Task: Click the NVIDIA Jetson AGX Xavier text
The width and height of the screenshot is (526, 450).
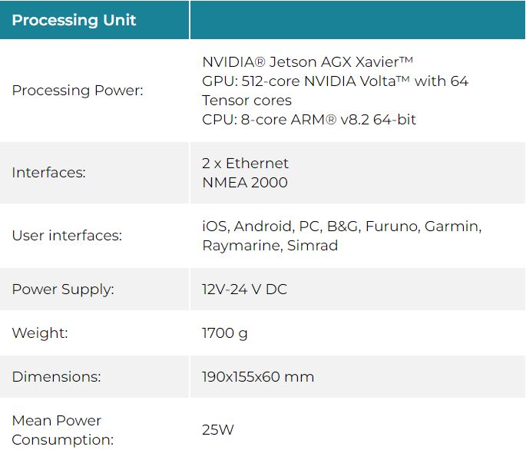Action: (307, 62)
